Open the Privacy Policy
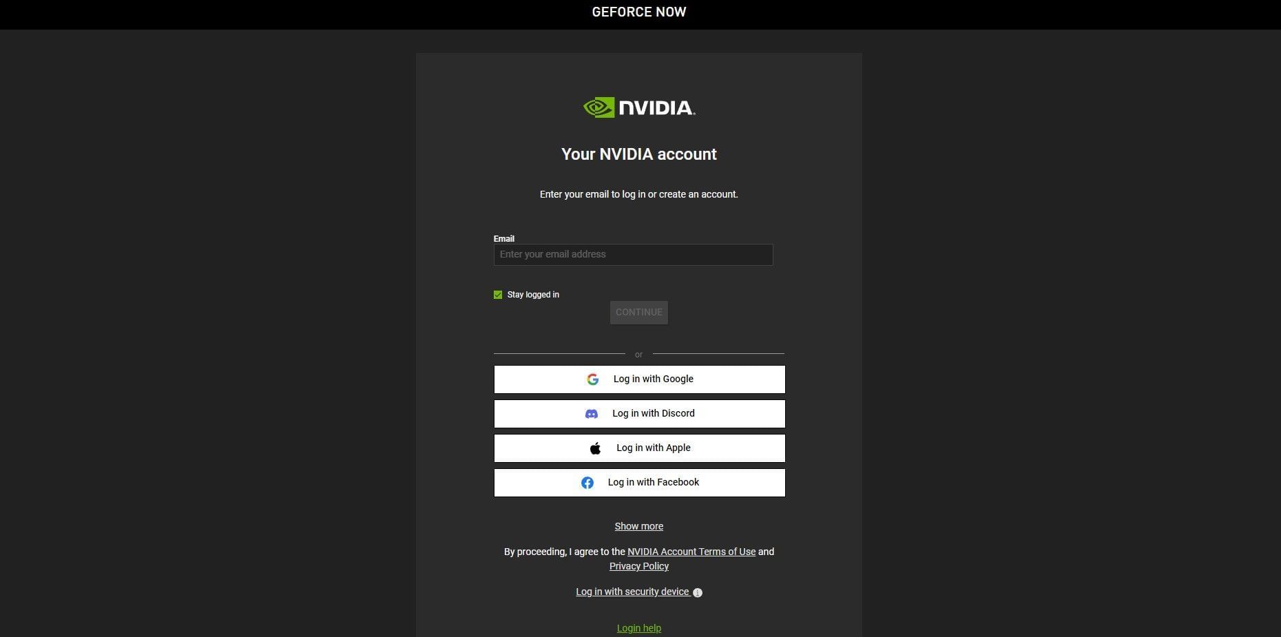This screenshot has width=1281, height=637. [638, 566]
